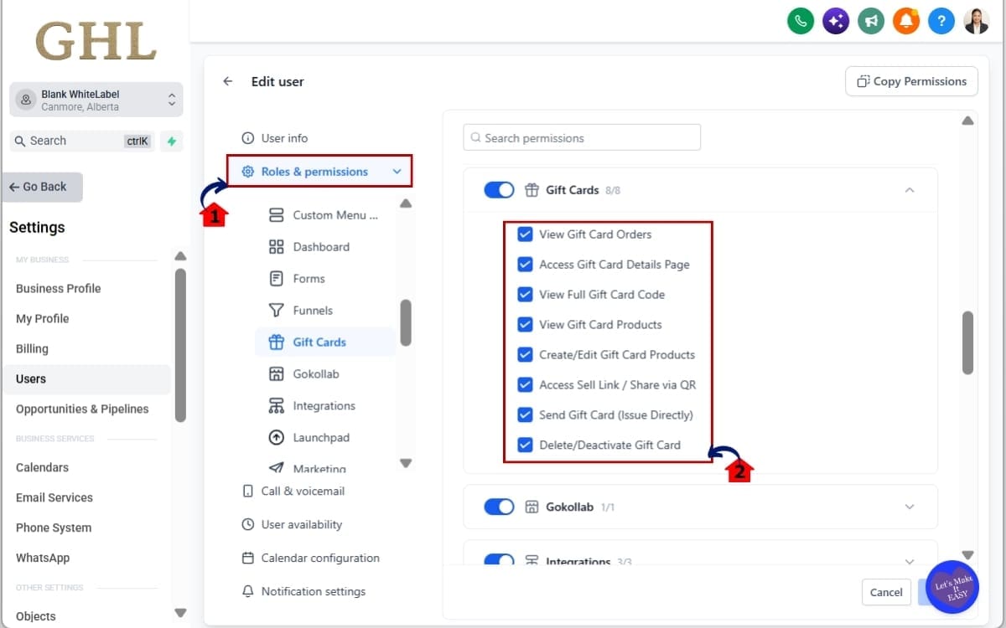
Task: Uncheck Create/Edit Gift Card Products
Action: (525, 355)
